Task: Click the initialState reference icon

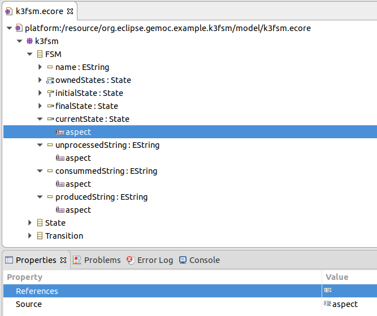Action: coord(50,93)
